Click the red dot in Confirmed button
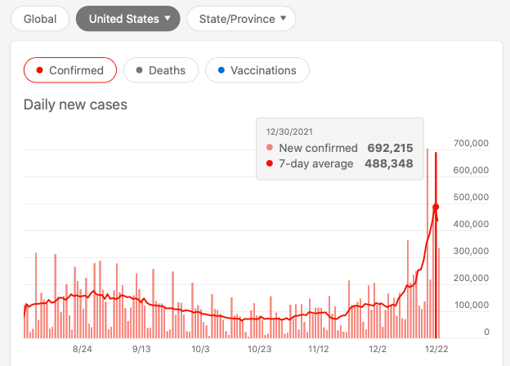Image resolution: width=510 pixels, height=366 pixels. (38, 70)
